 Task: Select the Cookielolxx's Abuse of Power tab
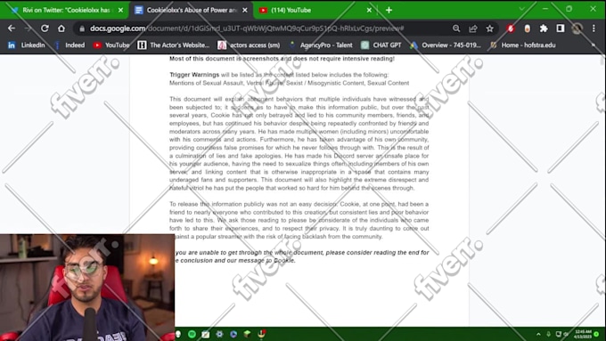click(191, 10)
